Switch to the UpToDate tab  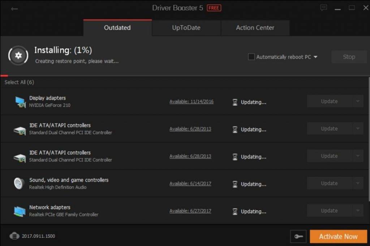point(186,28)
